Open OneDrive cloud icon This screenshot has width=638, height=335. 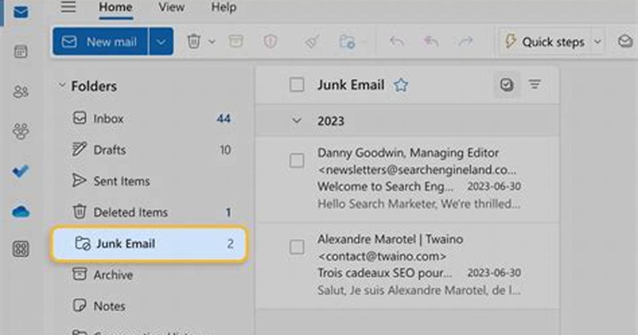coord(21,211)
